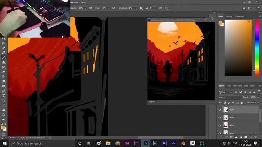Create new adjustment layer
This screenshot has height=147, width=262.
241,137
